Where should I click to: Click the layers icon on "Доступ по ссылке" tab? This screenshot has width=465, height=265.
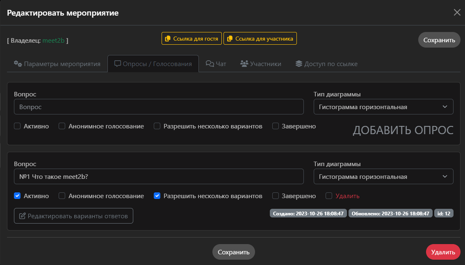(x=298, y=64)
